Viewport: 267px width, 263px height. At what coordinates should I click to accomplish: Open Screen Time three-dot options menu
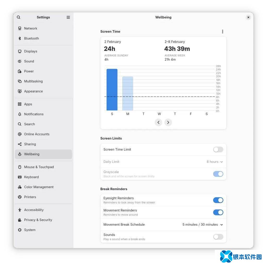pos(222,31)
